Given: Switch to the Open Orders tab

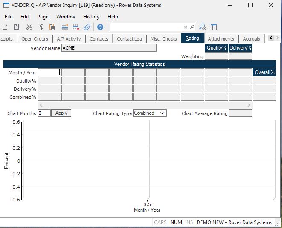Looking at the screenshot, I should tap(35, 39).
